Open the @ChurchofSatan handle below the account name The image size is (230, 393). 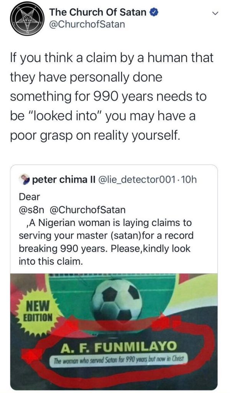pos(87,24)
